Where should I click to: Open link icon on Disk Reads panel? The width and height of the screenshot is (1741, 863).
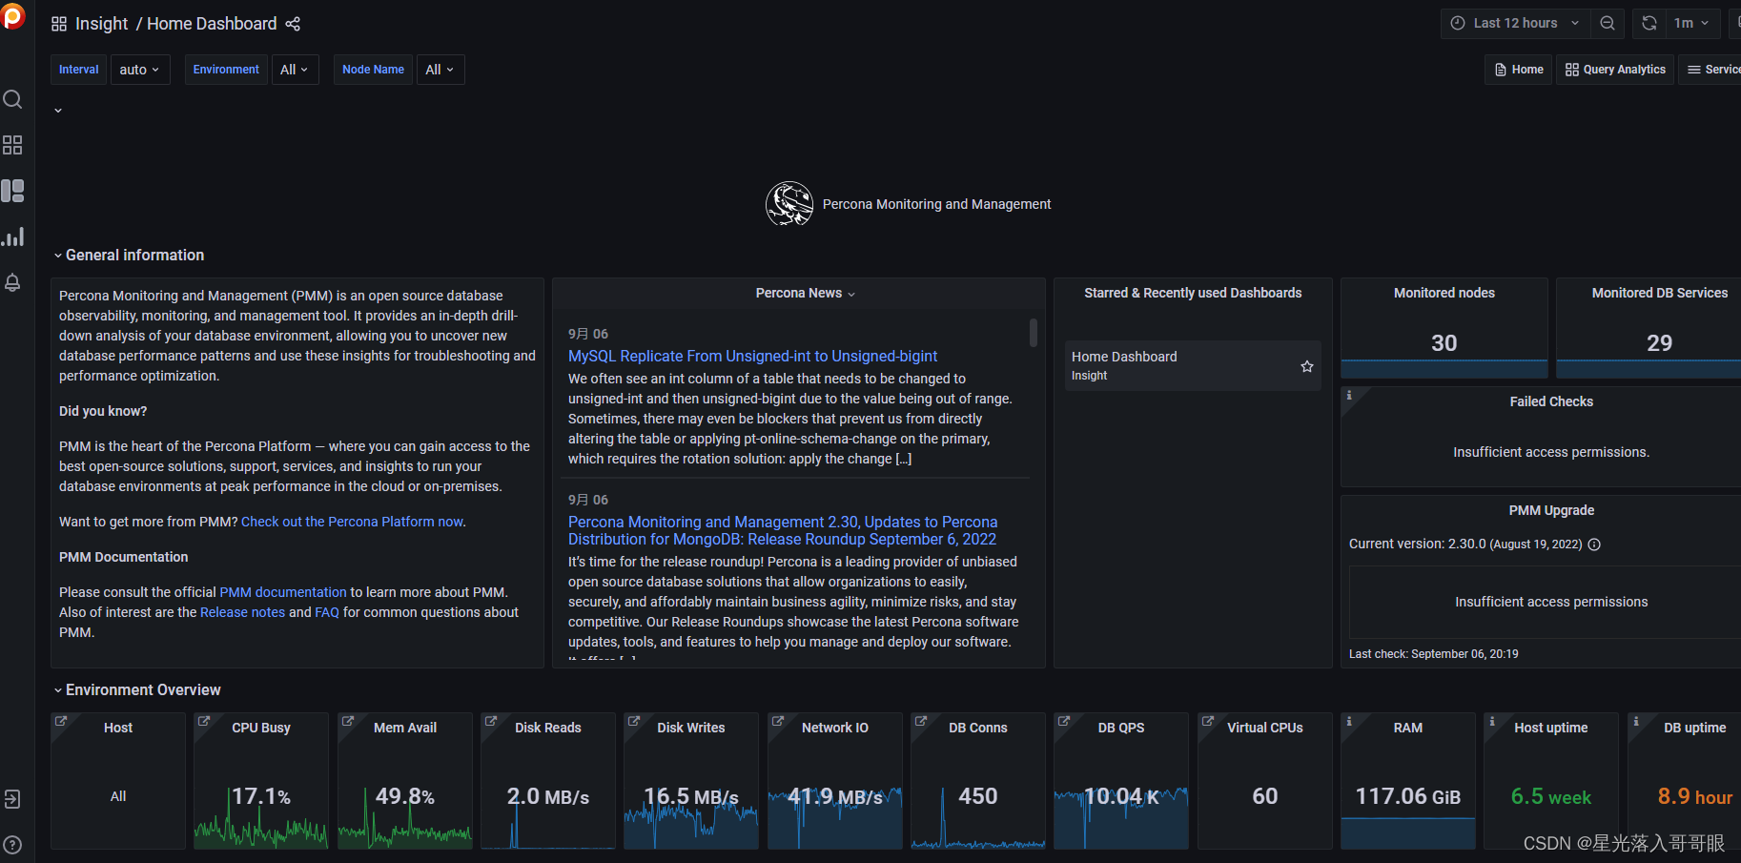point(491,721)
